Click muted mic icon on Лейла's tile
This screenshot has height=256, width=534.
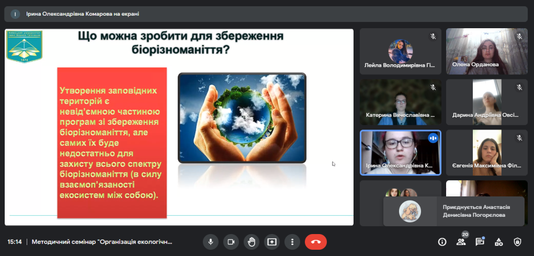[433, 37]
